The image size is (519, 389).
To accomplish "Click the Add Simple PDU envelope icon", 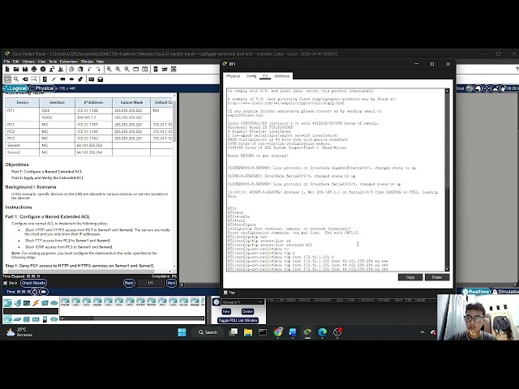I will 91,79.
